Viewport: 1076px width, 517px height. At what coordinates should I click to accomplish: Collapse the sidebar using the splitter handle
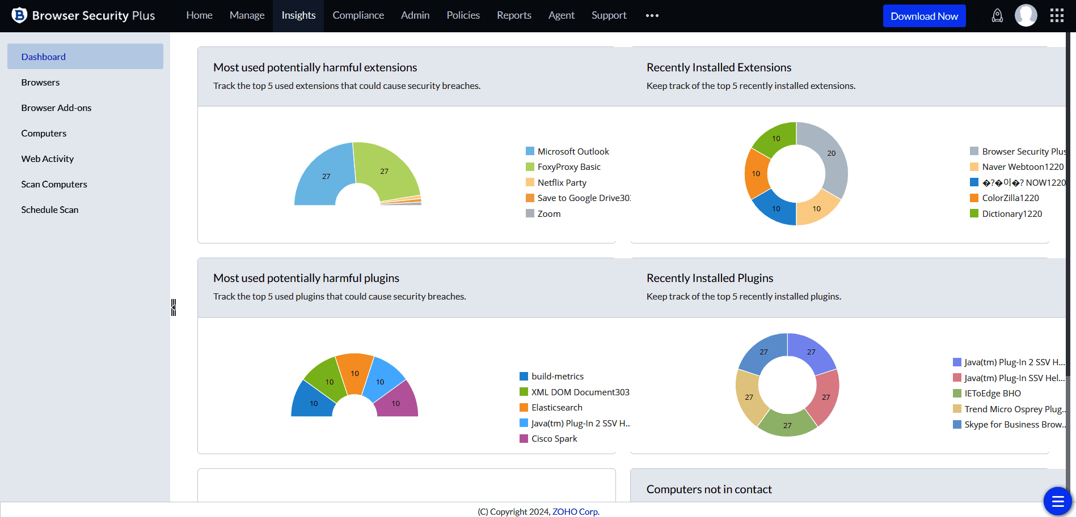(x=174, y=307)
